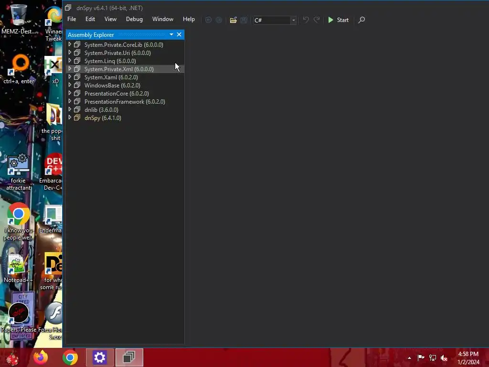
Task: Open the Chrome desktop shortcut 'i know you people'
Action: [19, 221]
